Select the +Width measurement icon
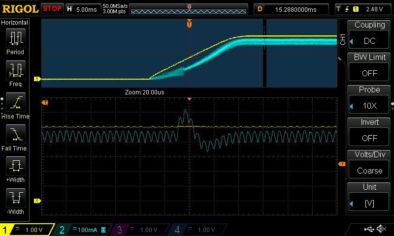This screenshot has height=236, width=394. tap(16, 166)
